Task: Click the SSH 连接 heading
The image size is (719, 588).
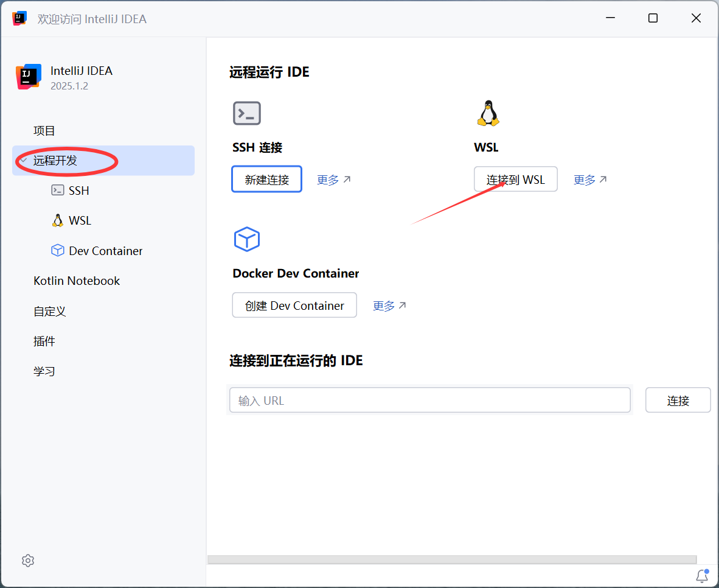Action: tap(257, 147)
